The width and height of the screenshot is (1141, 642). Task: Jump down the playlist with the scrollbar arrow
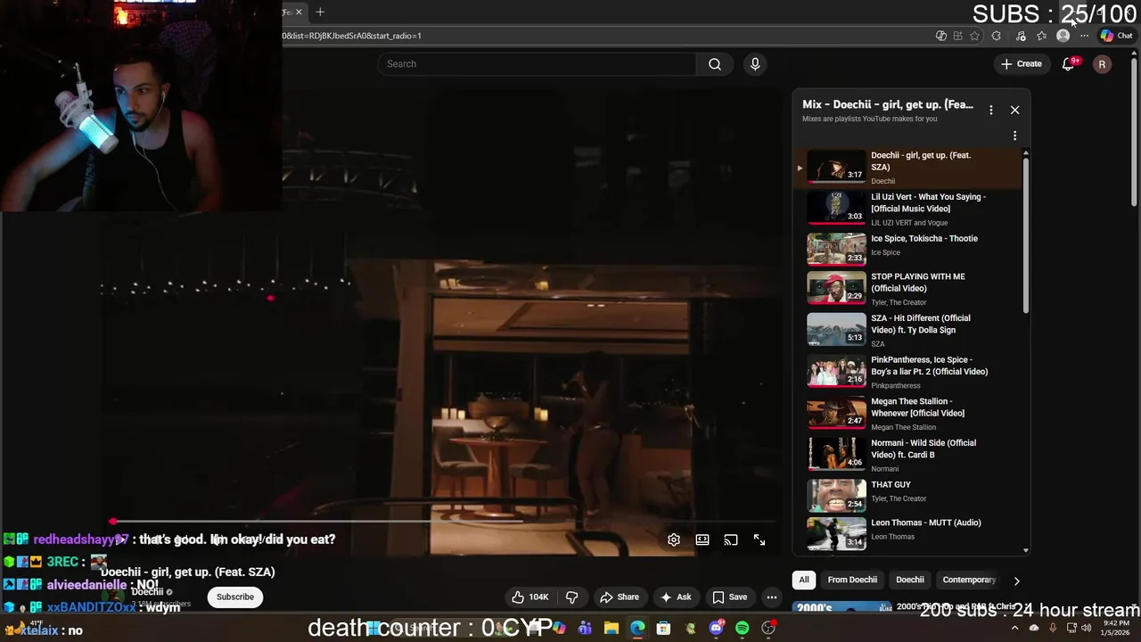click(1026, 550)
